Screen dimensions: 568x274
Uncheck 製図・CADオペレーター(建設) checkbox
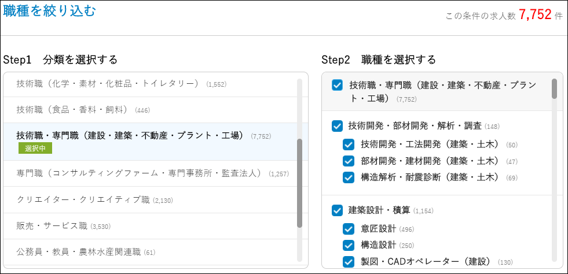(349, 261)
